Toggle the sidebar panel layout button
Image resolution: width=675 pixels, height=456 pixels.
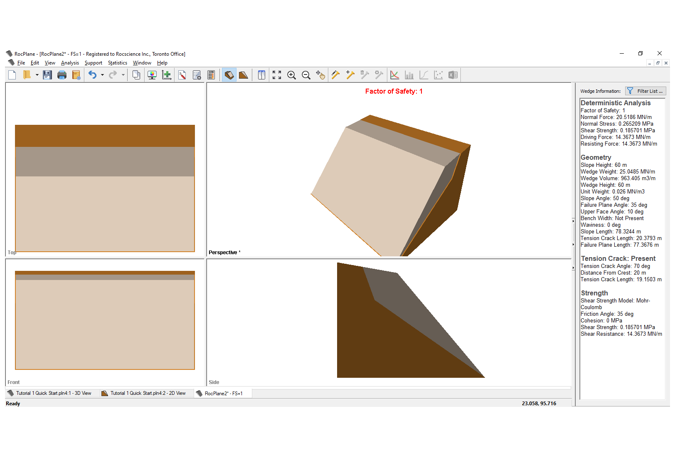coord(261,75)
